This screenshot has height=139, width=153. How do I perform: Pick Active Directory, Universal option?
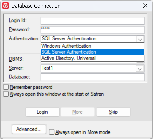click(x=92, y=58)
